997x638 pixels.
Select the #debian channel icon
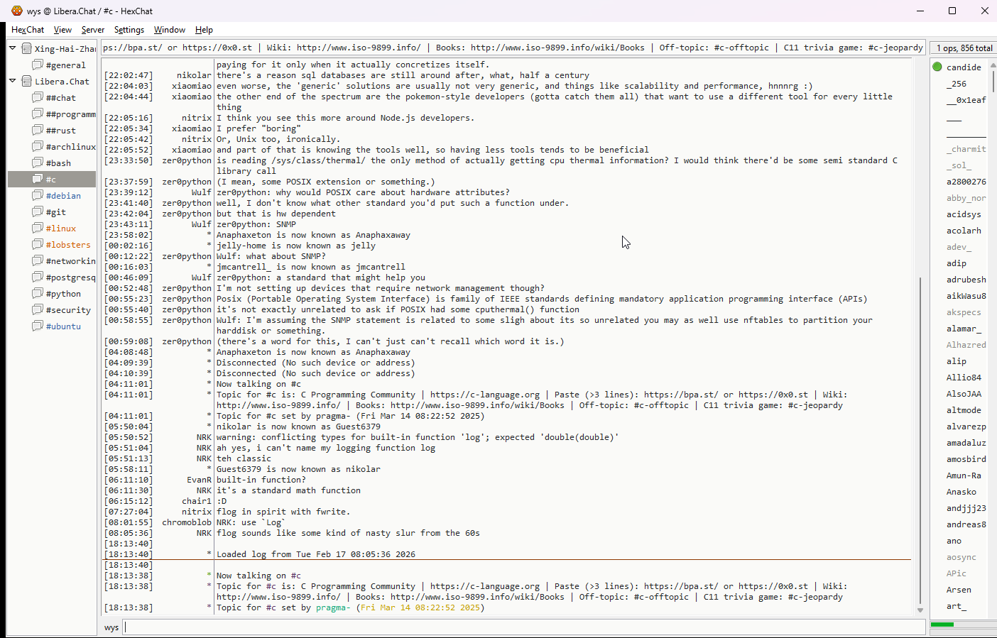coord(38,195)
